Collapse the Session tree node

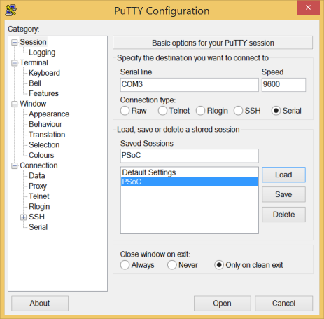tap(15, 42)
